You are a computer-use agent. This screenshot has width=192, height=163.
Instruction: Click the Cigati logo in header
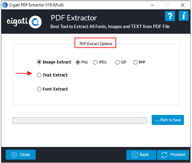(x=24, y=22)
